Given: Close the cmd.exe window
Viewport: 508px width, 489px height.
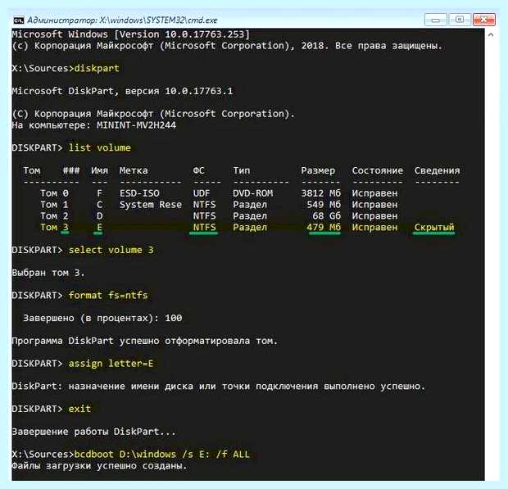Looking at the screenshot, I should pos(483,20).
